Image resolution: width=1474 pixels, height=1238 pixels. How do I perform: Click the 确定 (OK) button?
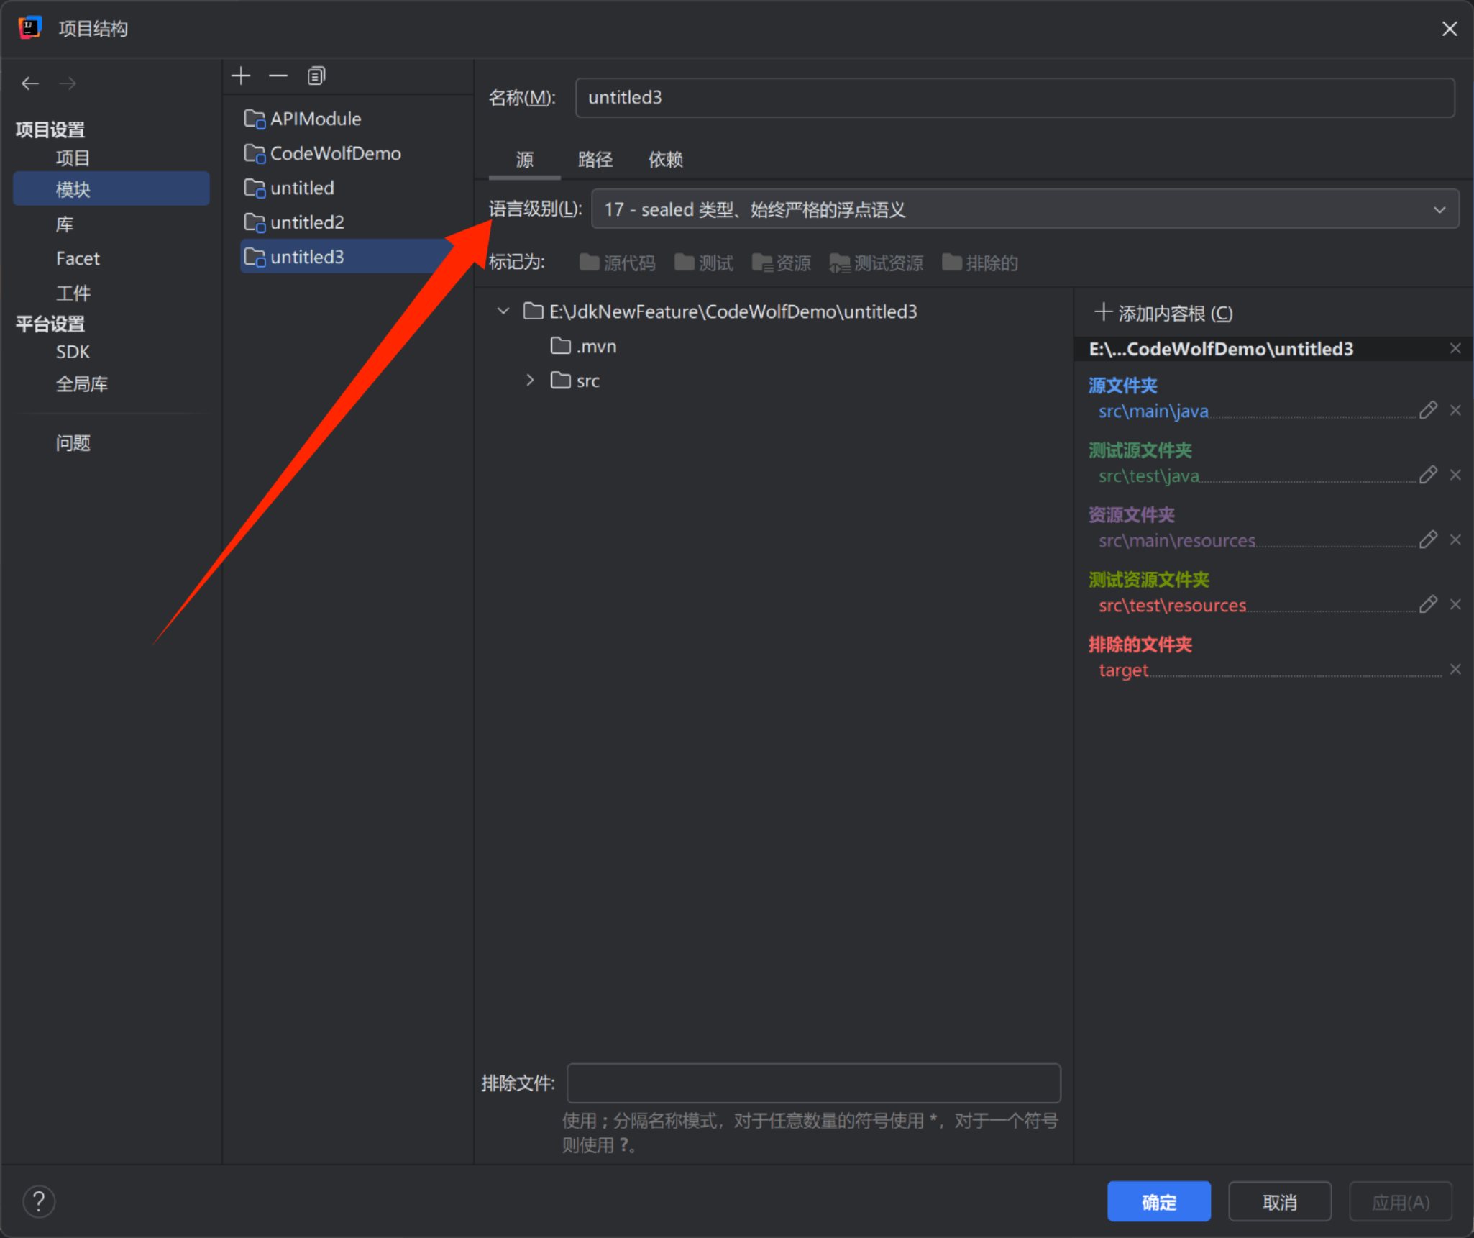[x=1158, y=1201]
